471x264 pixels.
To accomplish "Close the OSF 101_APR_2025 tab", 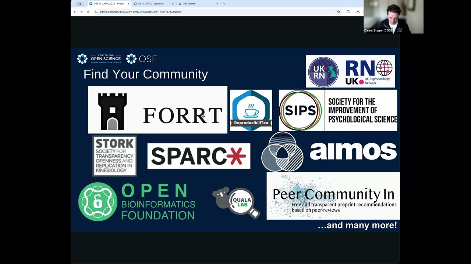I will [x=128, y=4].
